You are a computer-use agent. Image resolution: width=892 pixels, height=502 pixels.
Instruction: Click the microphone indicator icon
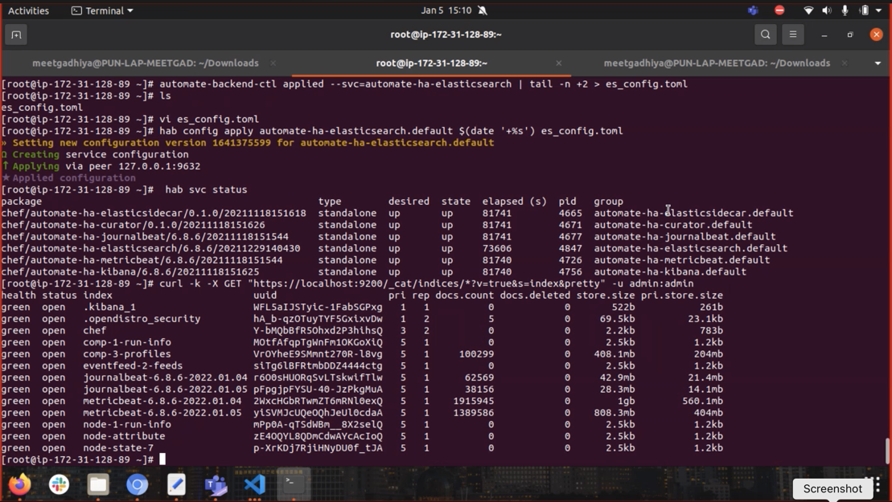coord(845,10)
